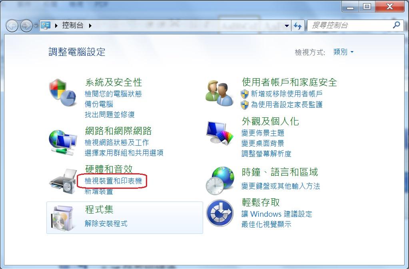Screen dimensions: 409x269
Task: Open the 使用者帳戶 people icon
Action: [x=219, y=93]
